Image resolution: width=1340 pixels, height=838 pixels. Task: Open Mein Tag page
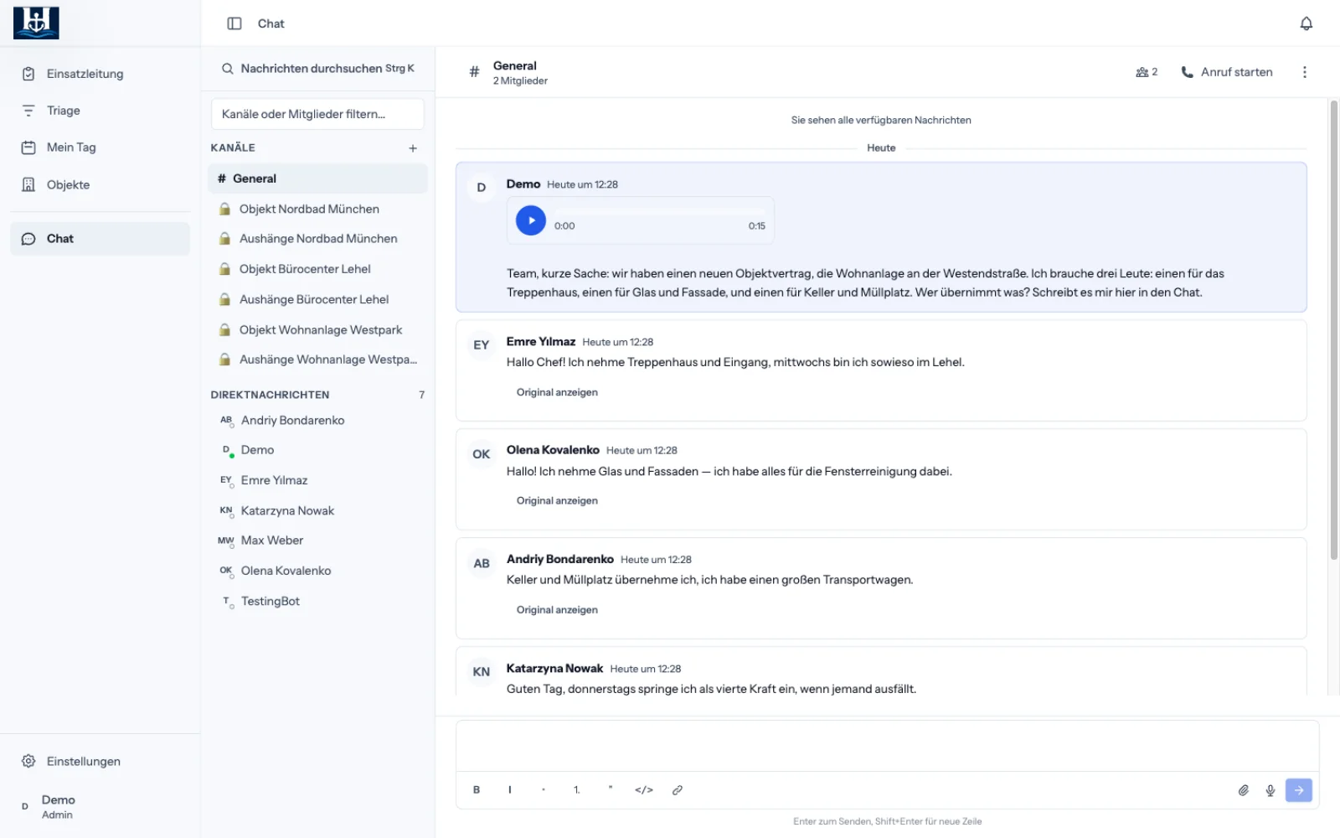click(x=100, y=147)
